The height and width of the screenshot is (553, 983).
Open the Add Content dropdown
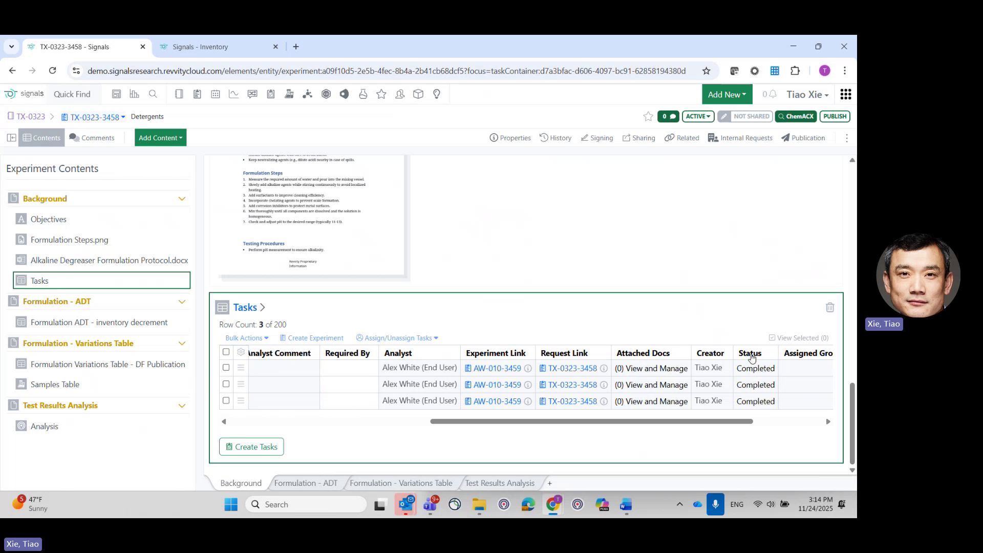tap(160, 137)
